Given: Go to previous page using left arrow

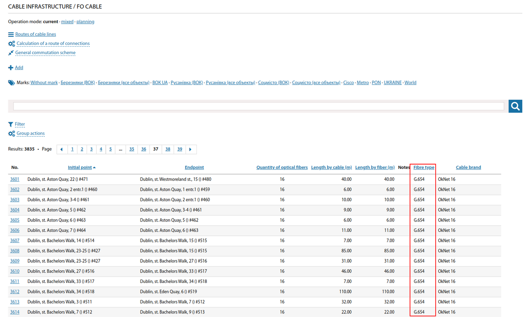Looking at the screenshot, I should [x=62, y=149].
